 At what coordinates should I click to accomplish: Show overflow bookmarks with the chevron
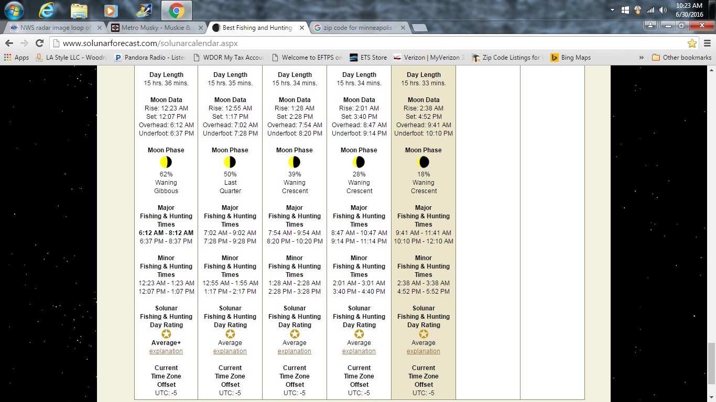(x=641, y=58)
